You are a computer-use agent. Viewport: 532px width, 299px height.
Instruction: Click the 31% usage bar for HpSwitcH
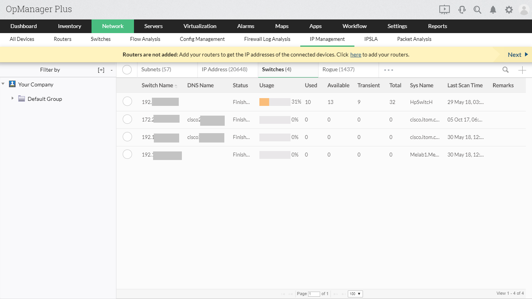(275, 102)
